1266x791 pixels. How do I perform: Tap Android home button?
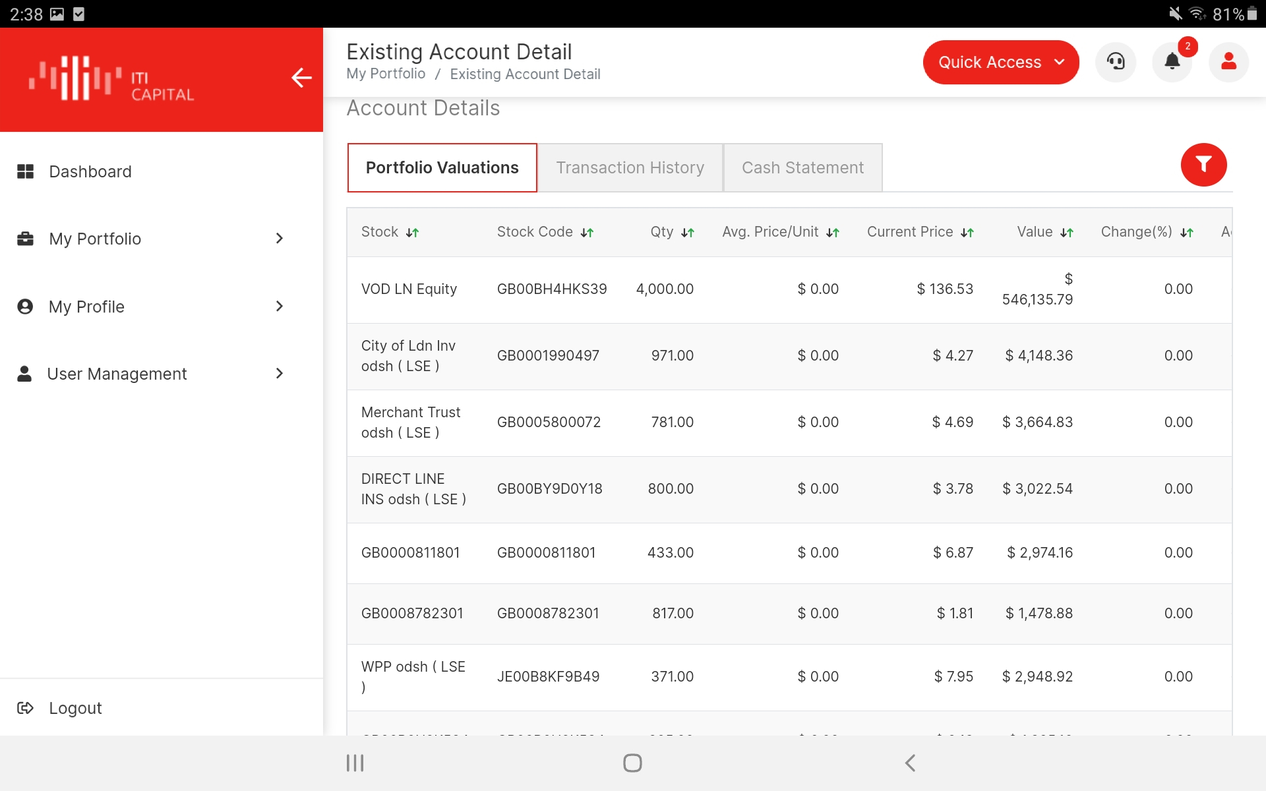pos(632,763)
